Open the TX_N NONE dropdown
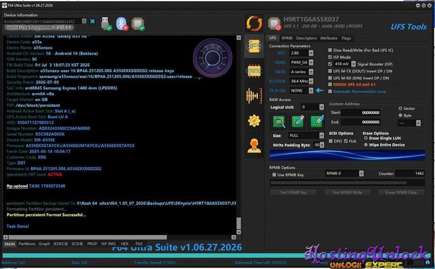Screen dimensions: 435x269 [311, 91]
